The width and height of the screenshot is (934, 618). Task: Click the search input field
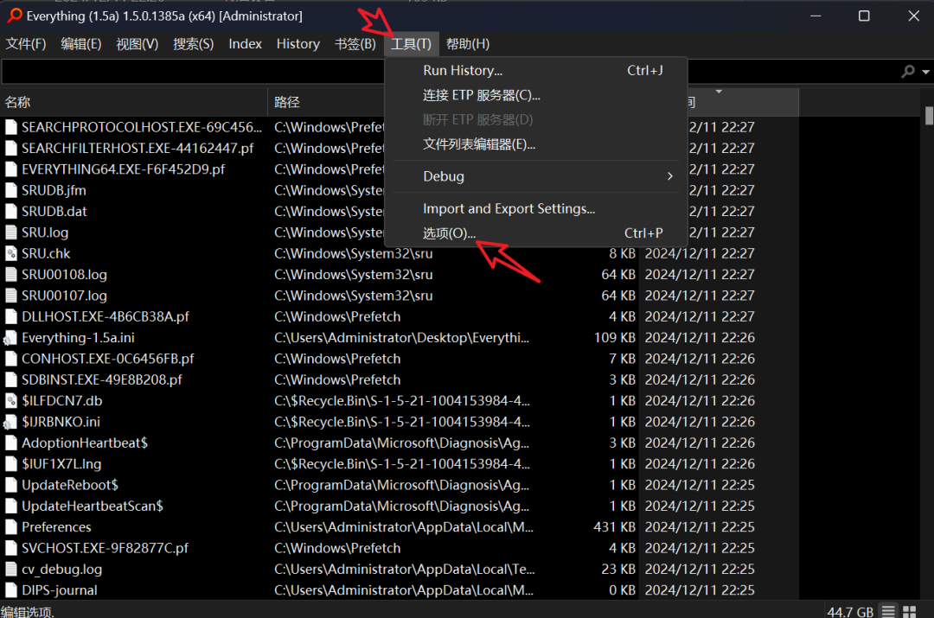coord(194,72)
